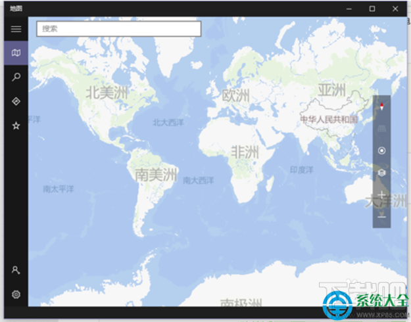Open Directions via the diamond arrow icon
This screenshot has height=322, width=411.
tap(16, 101)
